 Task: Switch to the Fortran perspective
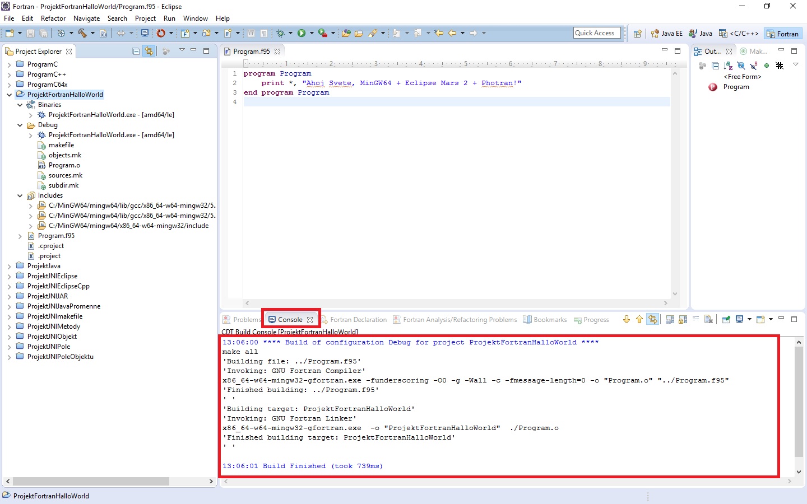click(783, 33)
